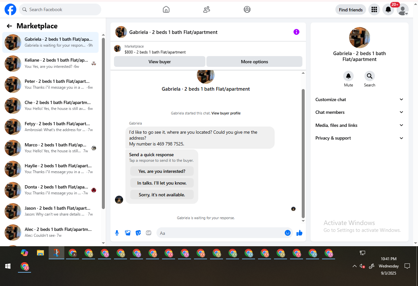
Task: Expand Media, files and links section
Action: pyautogui.click(x=360, y=125)
